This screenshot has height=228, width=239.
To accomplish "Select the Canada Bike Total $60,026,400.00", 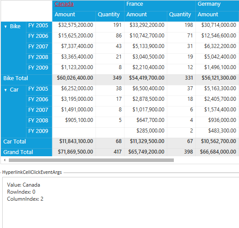I will tap(74, 80).
